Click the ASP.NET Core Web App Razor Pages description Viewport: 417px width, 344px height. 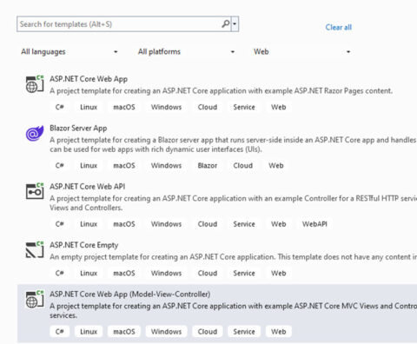click(x=221, y=91)
